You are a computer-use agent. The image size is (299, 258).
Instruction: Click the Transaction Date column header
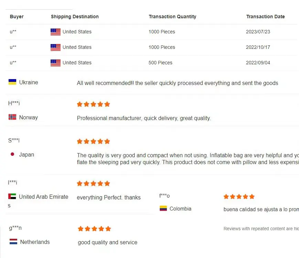[265, 17]
